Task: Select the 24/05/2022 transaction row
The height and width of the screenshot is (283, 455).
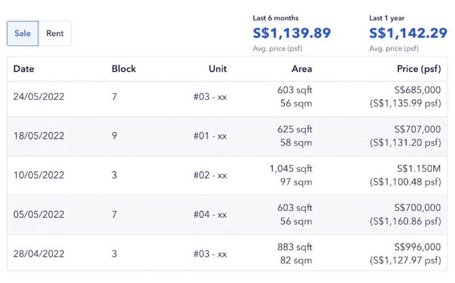Action: (227, 97)
